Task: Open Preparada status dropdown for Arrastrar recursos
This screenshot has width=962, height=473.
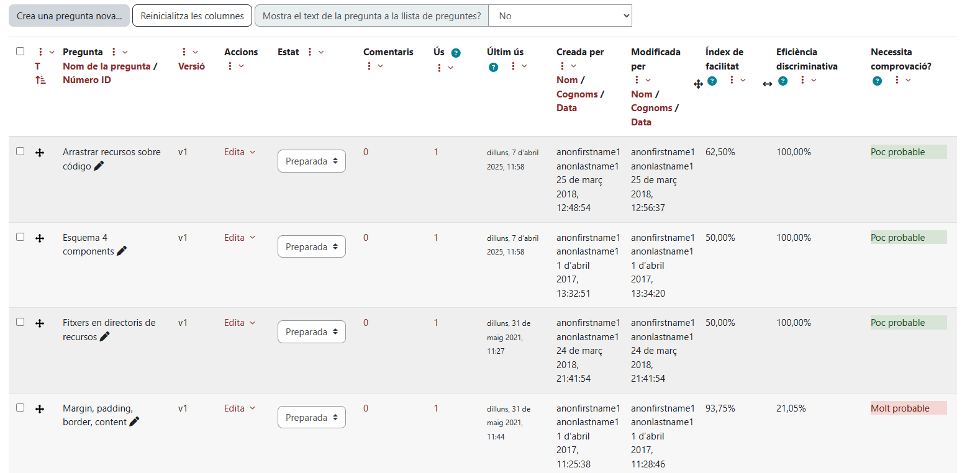Action: pyautogui.click(x=311, y=161)
